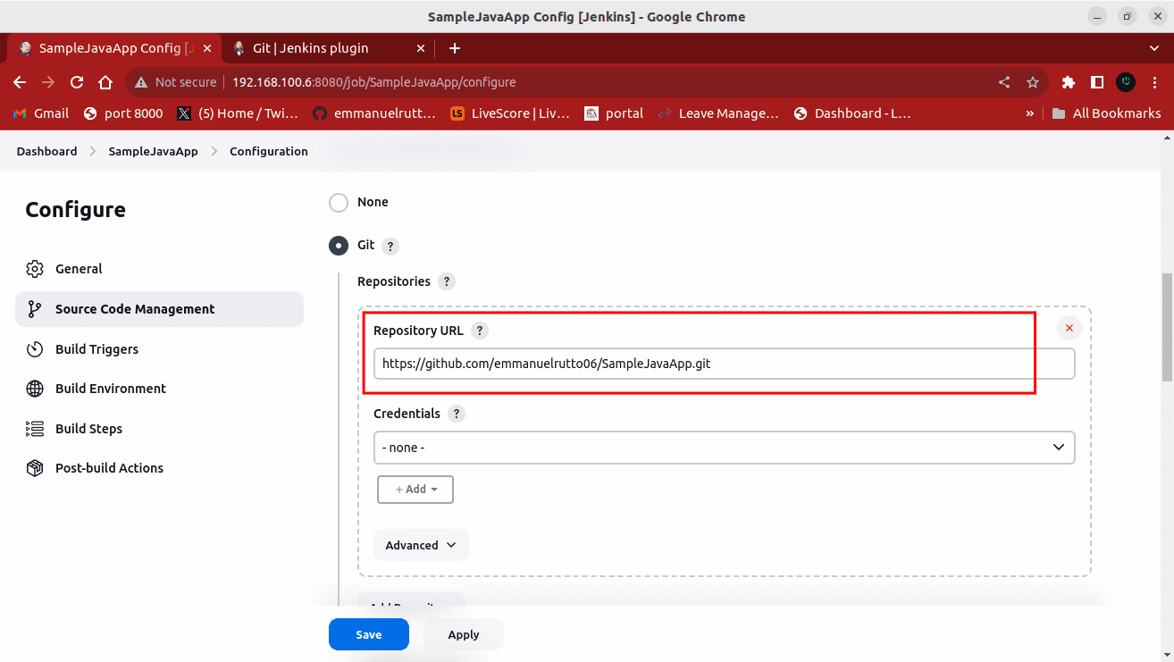
Task: Open the Chrome extensions puzzle icon
Action: click(x=1068, y=82)
